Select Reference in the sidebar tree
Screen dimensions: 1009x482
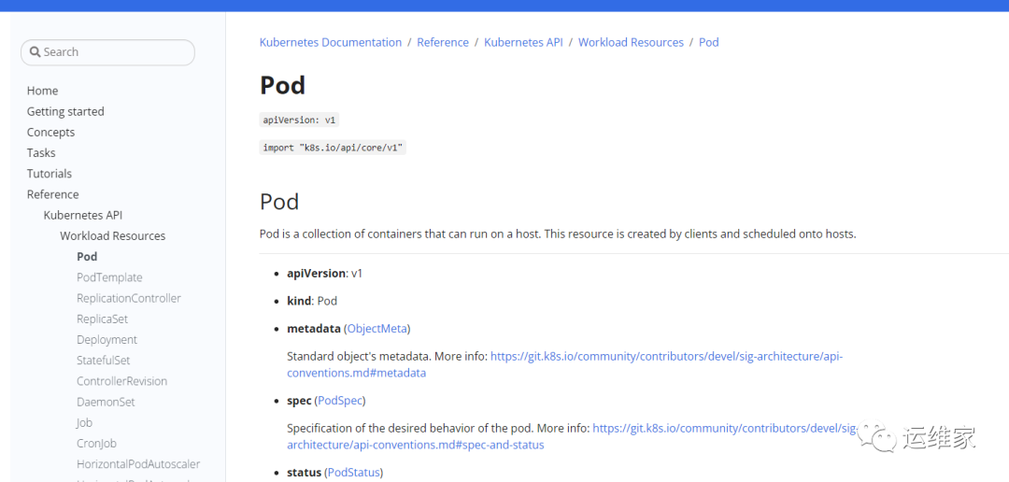52,194
